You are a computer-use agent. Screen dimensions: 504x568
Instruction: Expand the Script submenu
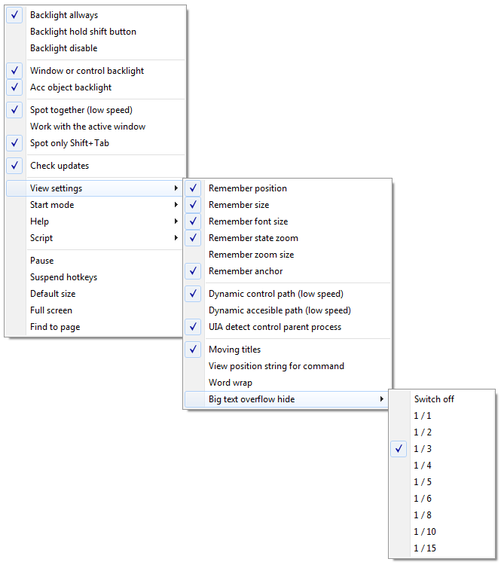(96, 238)
